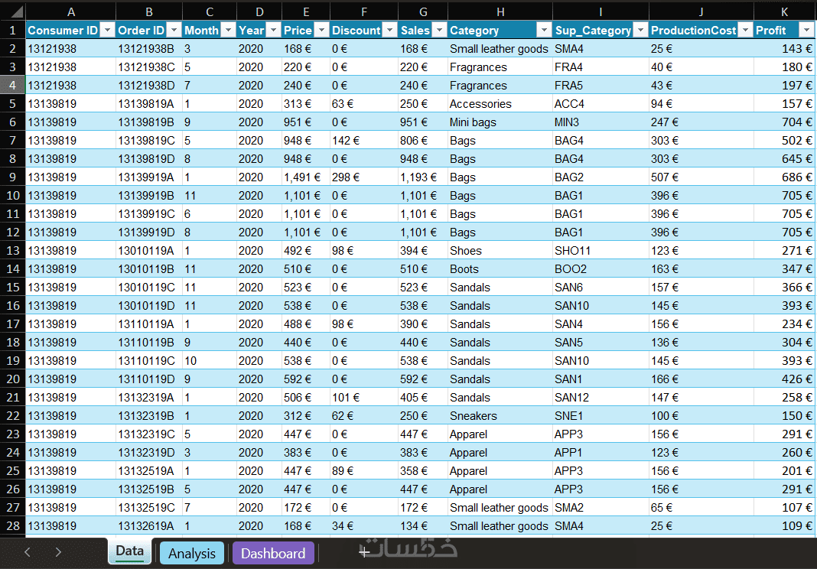This screenshot has width=817, height=569.
Task: Click the 686 € profit cell
Action: tap(784, 177)
